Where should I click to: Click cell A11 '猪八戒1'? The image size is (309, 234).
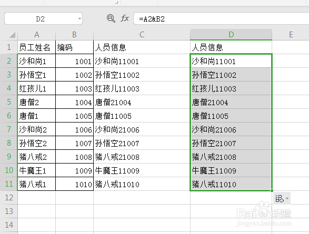pyautogui.click(x=37, y=184)
